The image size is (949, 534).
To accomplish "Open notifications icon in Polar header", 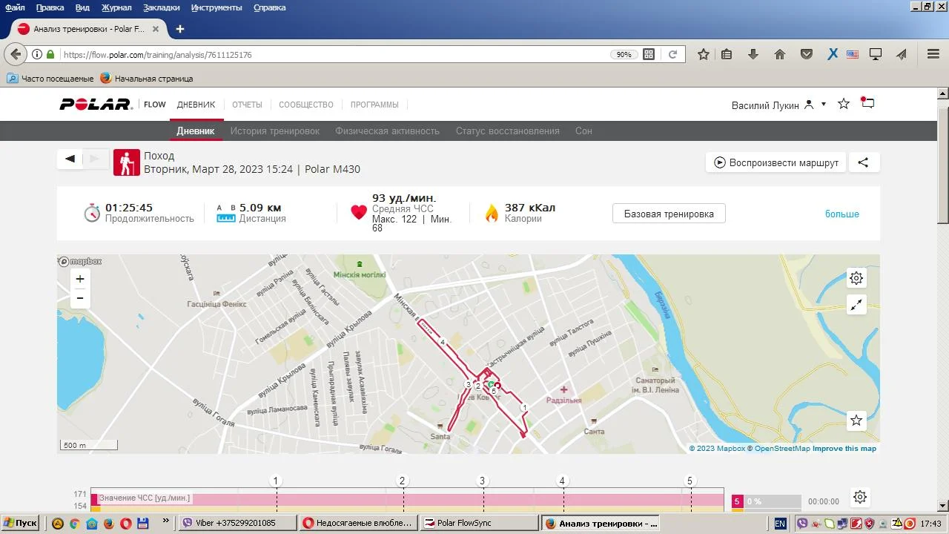I will pos(867,104).
